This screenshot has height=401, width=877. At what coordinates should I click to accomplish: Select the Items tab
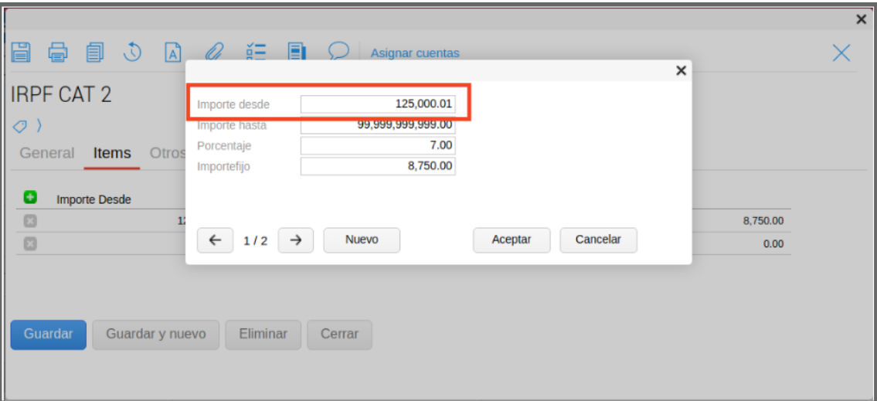112,153
